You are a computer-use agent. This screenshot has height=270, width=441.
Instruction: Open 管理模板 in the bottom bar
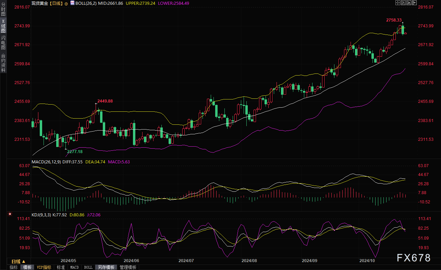click(128, 267)
